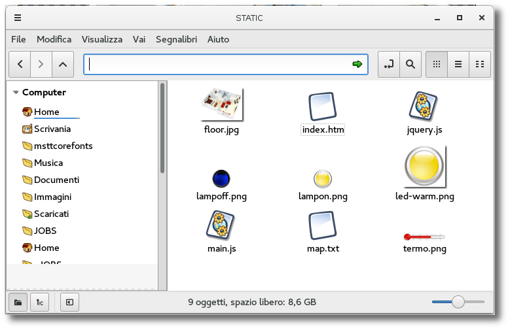Click the back navigation arrow
510x330 pixels.
[20, 64]
